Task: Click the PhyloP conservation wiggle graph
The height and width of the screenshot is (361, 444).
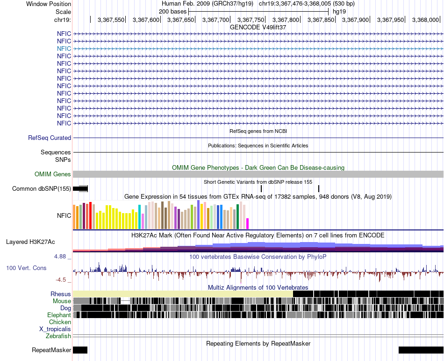Action: tap(258, 272)
